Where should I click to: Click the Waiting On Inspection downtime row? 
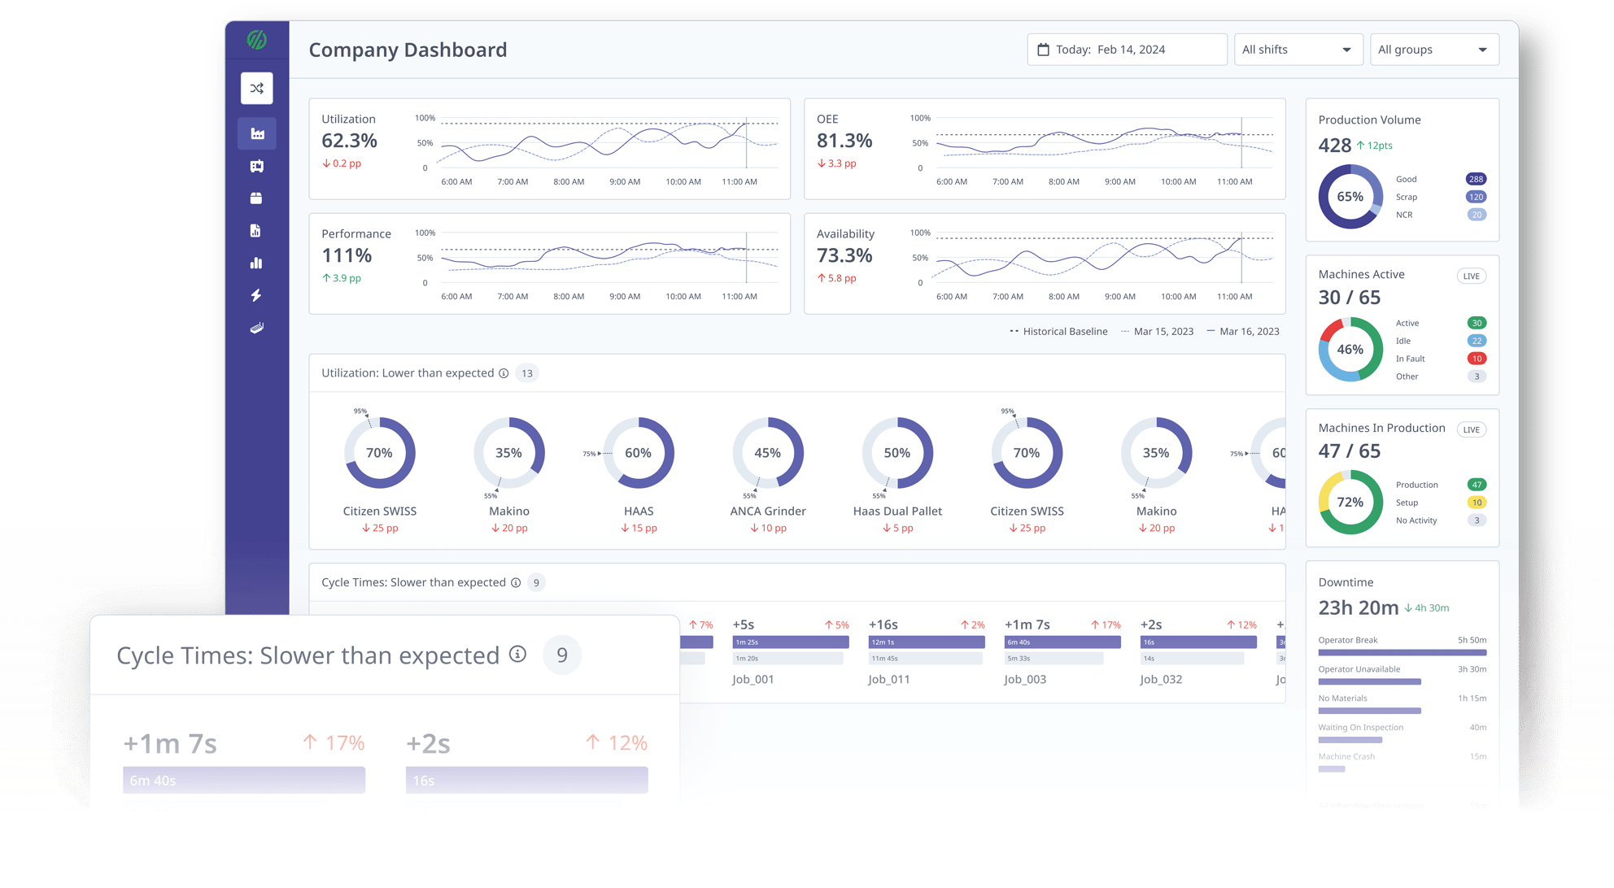click(1402, 733)
